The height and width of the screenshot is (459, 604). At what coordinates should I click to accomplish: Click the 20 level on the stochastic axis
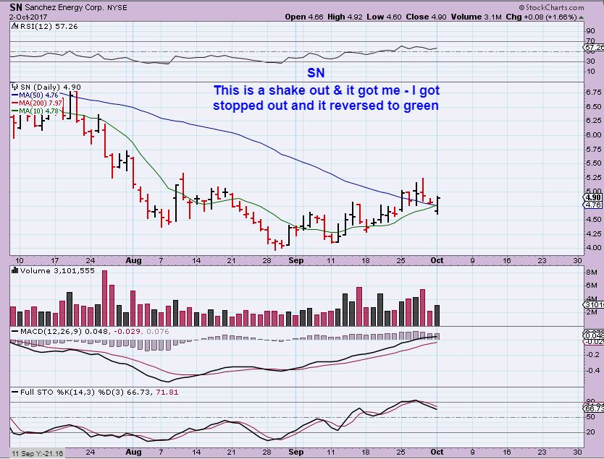click(x=590, y=432)
